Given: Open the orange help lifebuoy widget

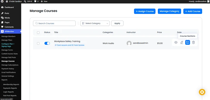Looking at the screenshot, I should coord(202,92).
